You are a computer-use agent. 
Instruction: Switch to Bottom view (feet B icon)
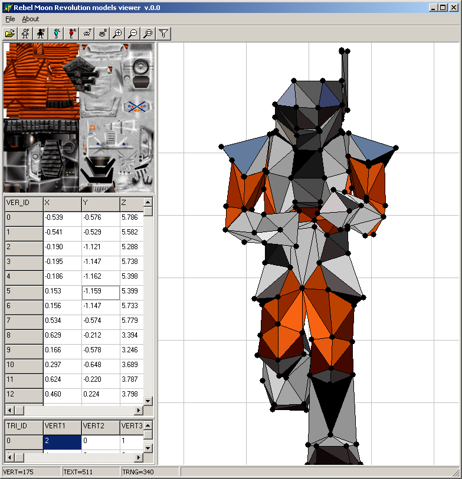coord(102,34)
